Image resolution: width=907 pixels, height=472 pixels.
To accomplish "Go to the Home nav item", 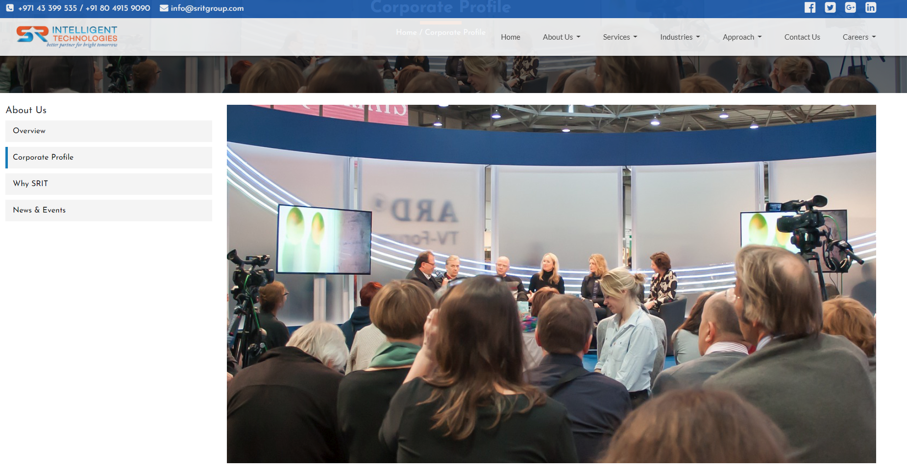I will pyautogui.click(x=511, y=37).
